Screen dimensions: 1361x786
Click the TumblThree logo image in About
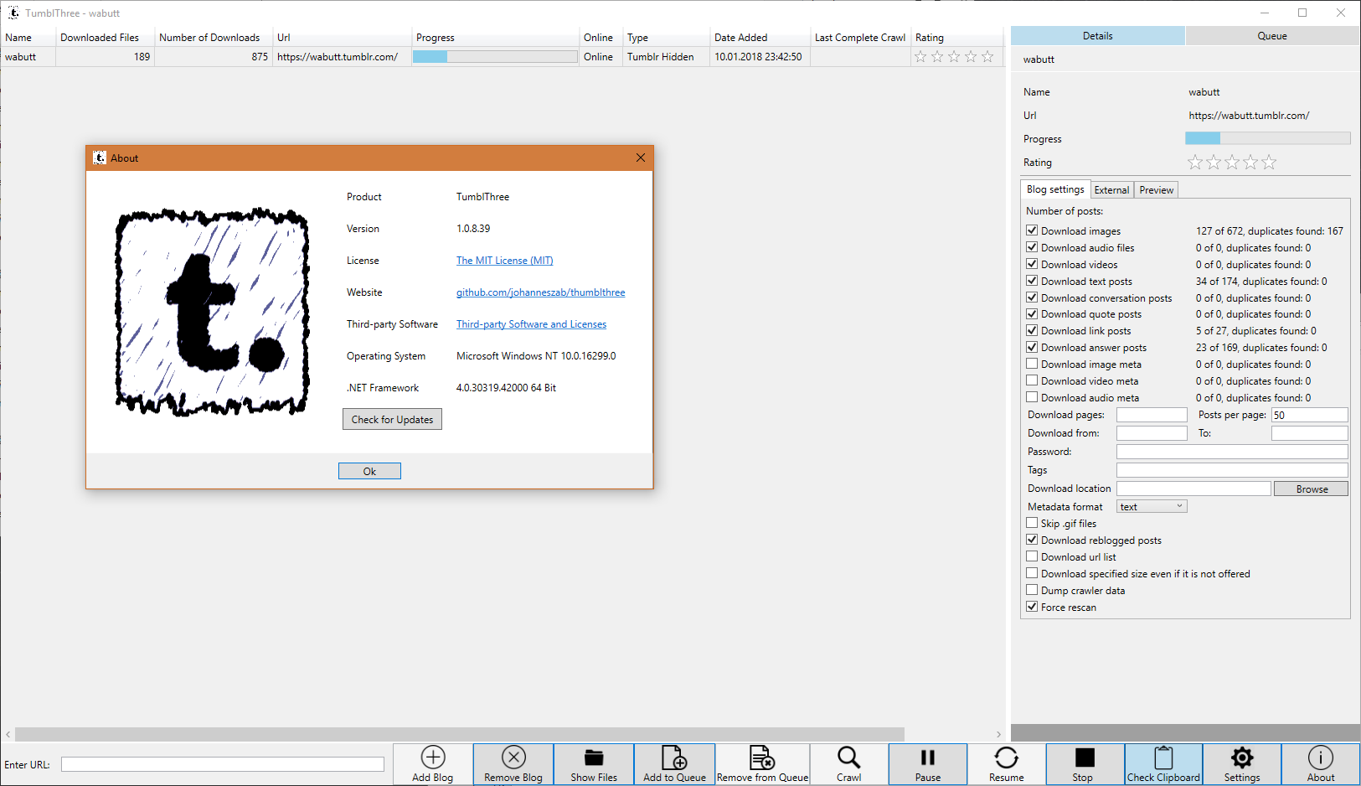click(x=213, y=312)
